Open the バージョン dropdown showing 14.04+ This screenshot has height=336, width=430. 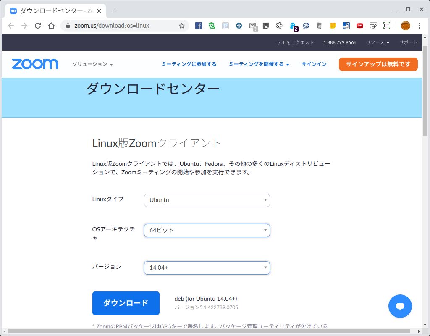[207, 268]
